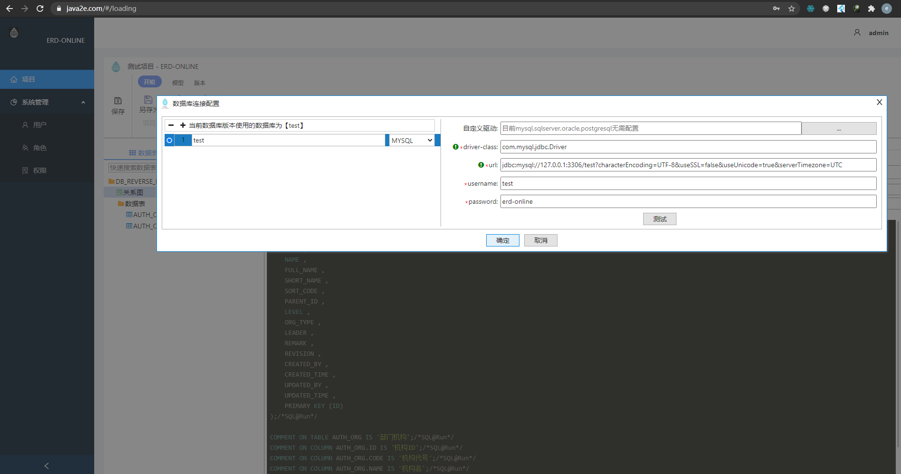Focus the url input field
This screenshot has height=474, width=901.
click(688, 165)
